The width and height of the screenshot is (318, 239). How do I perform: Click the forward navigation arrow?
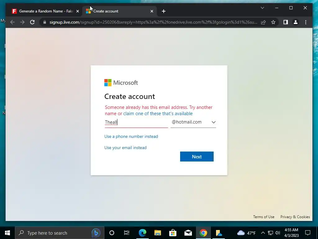click(22, 22)
